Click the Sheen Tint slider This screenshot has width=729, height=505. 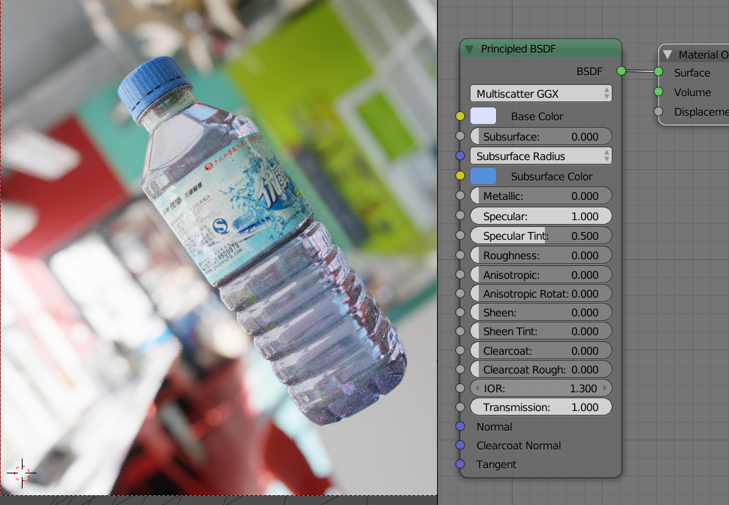pyautogui.click(x=541, y=331)
